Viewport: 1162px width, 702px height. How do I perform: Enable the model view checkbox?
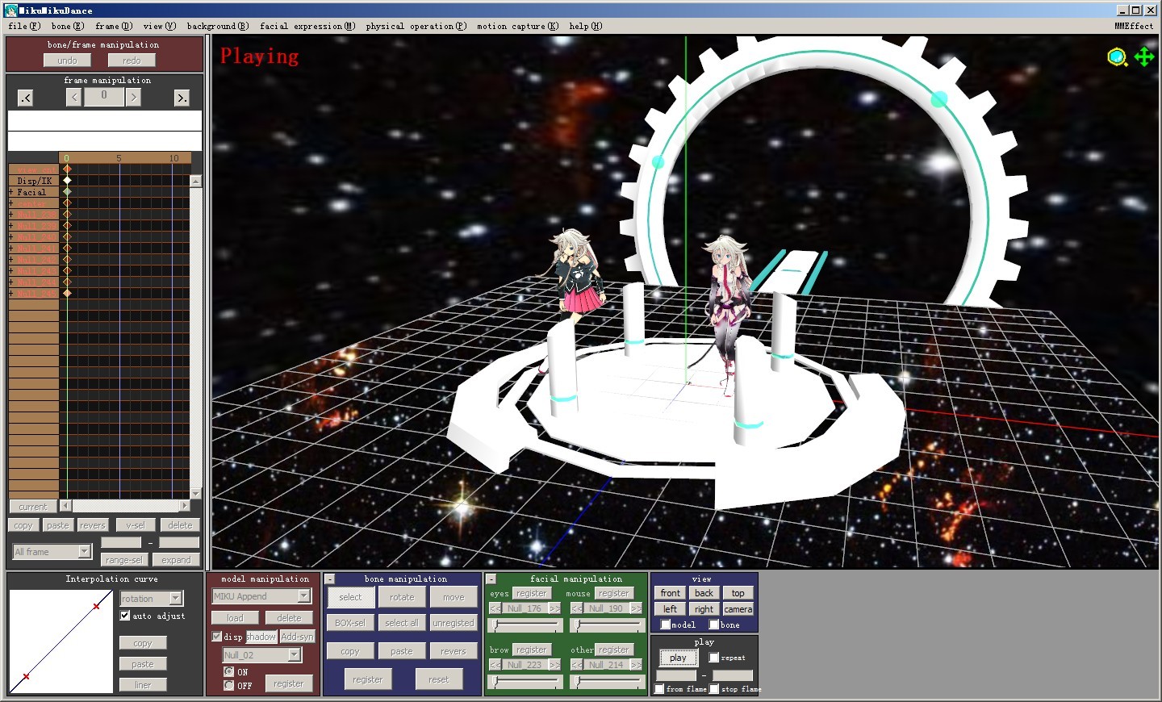666,625
